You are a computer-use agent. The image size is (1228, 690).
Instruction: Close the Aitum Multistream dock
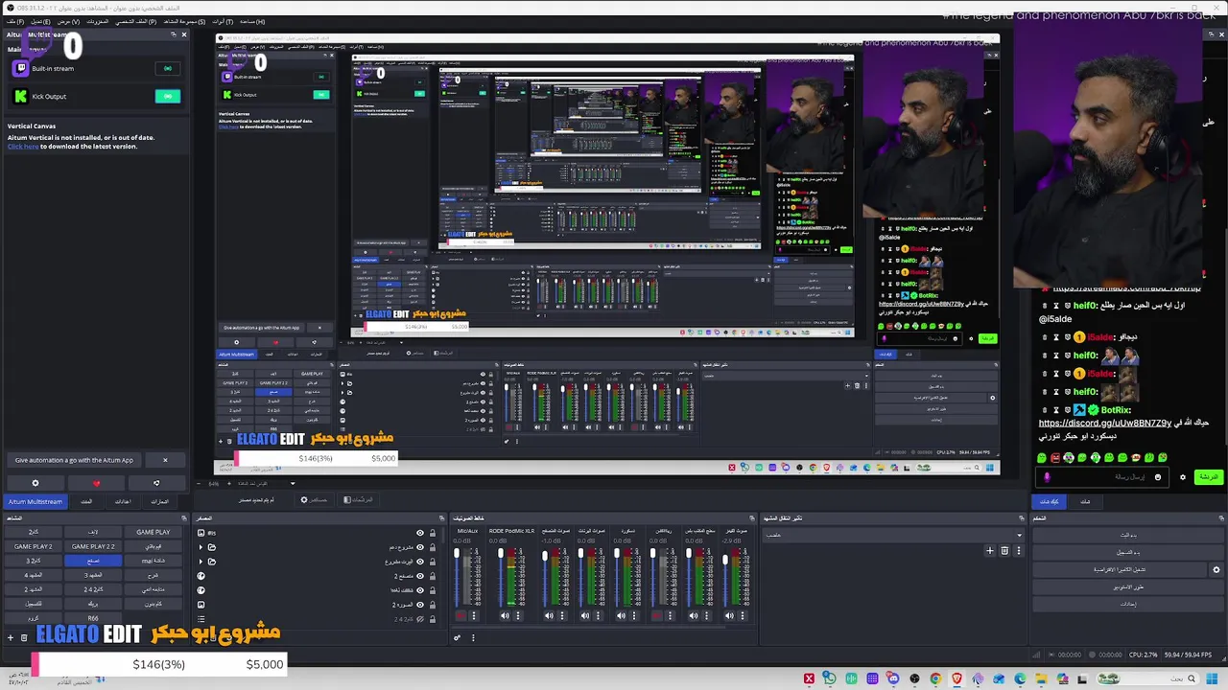(185, 34)
